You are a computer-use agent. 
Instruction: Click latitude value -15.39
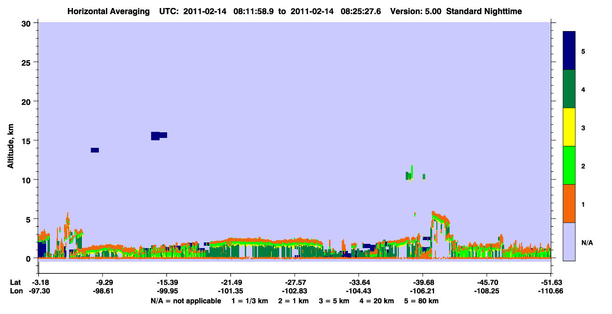(166, 282)
